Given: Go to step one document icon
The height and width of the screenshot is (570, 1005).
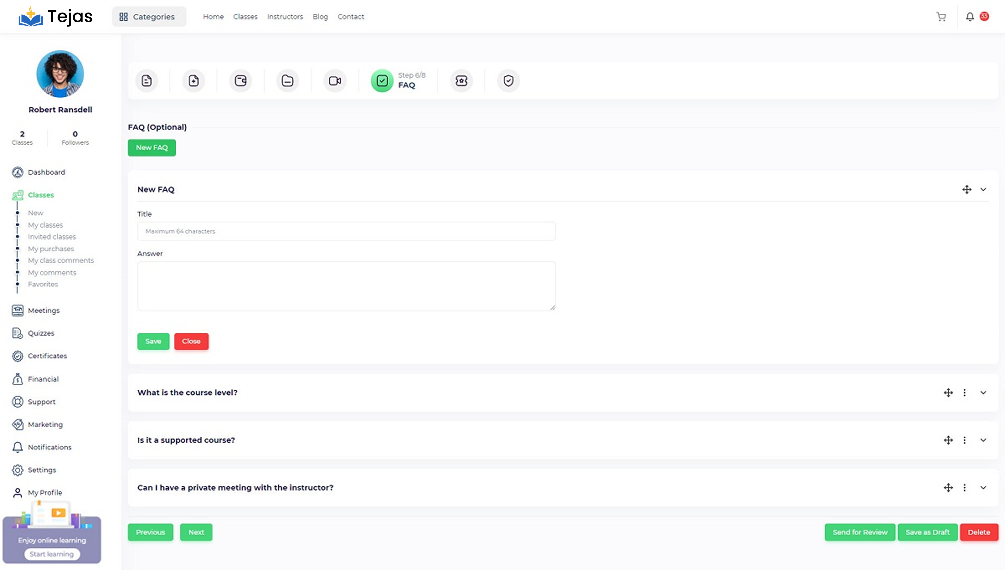Looking at the screenshot, I should [147, 81].
